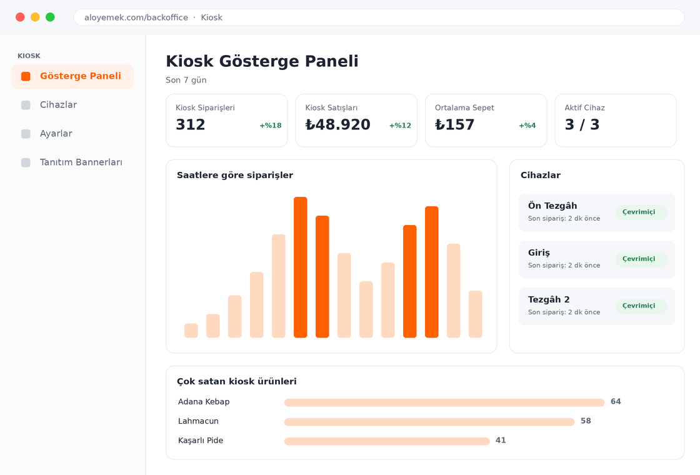Screen dimensions: 700x475
Task: Open the Kiosk Siparişleri stat card
Action: [x=227, y=121]
